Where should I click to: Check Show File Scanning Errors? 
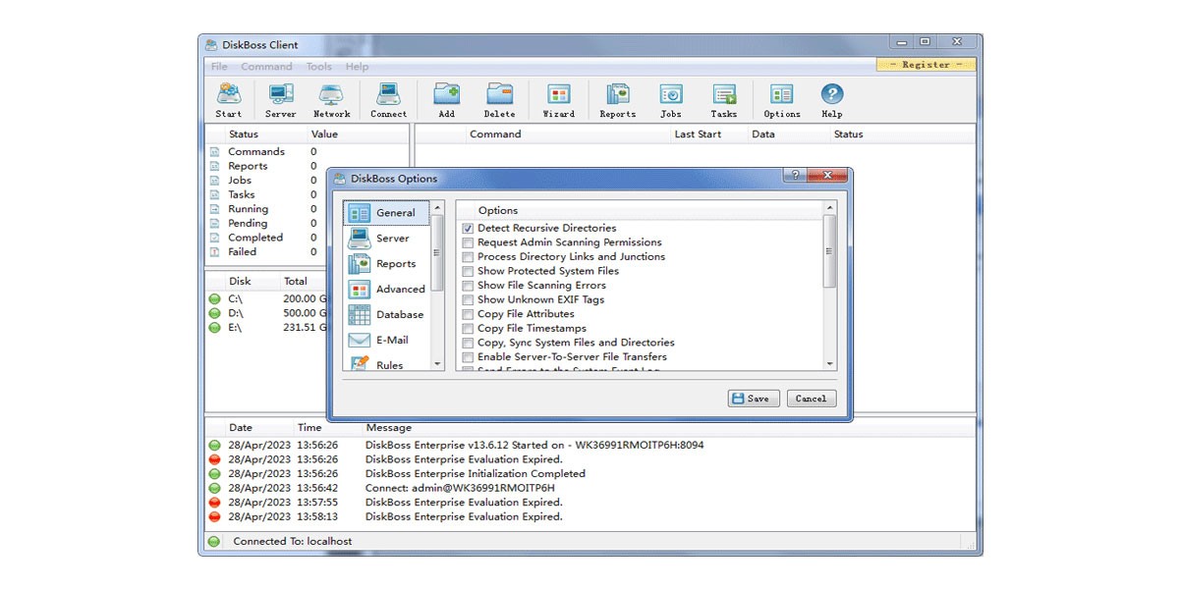point(469,286)
